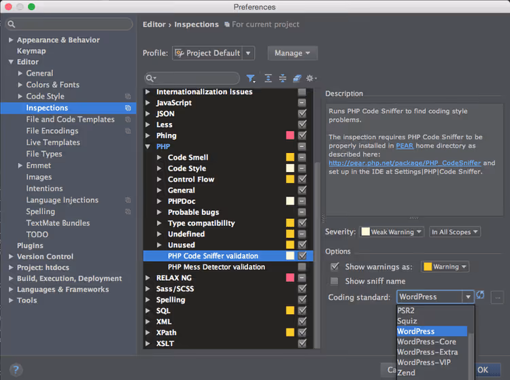Screen dimensions: 510x380
Task: Click the OK button
Action: point(488,370)
